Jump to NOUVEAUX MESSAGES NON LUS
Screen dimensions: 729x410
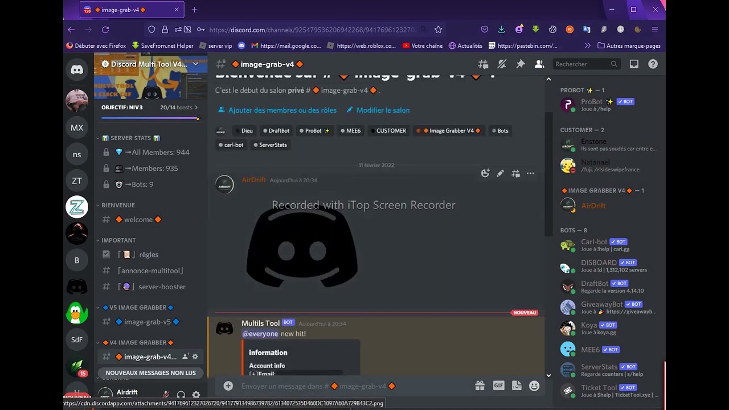(150, 373)
